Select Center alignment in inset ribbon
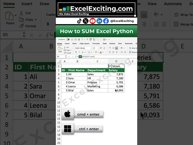The height and width of the screenshot is (145, 193). 113,52
